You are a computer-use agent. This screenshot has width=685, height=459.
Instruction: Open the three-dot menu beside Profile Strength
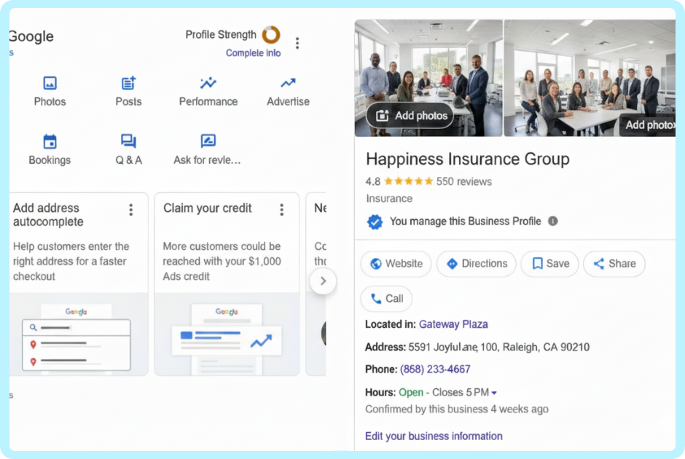click(x=297, y=43)
